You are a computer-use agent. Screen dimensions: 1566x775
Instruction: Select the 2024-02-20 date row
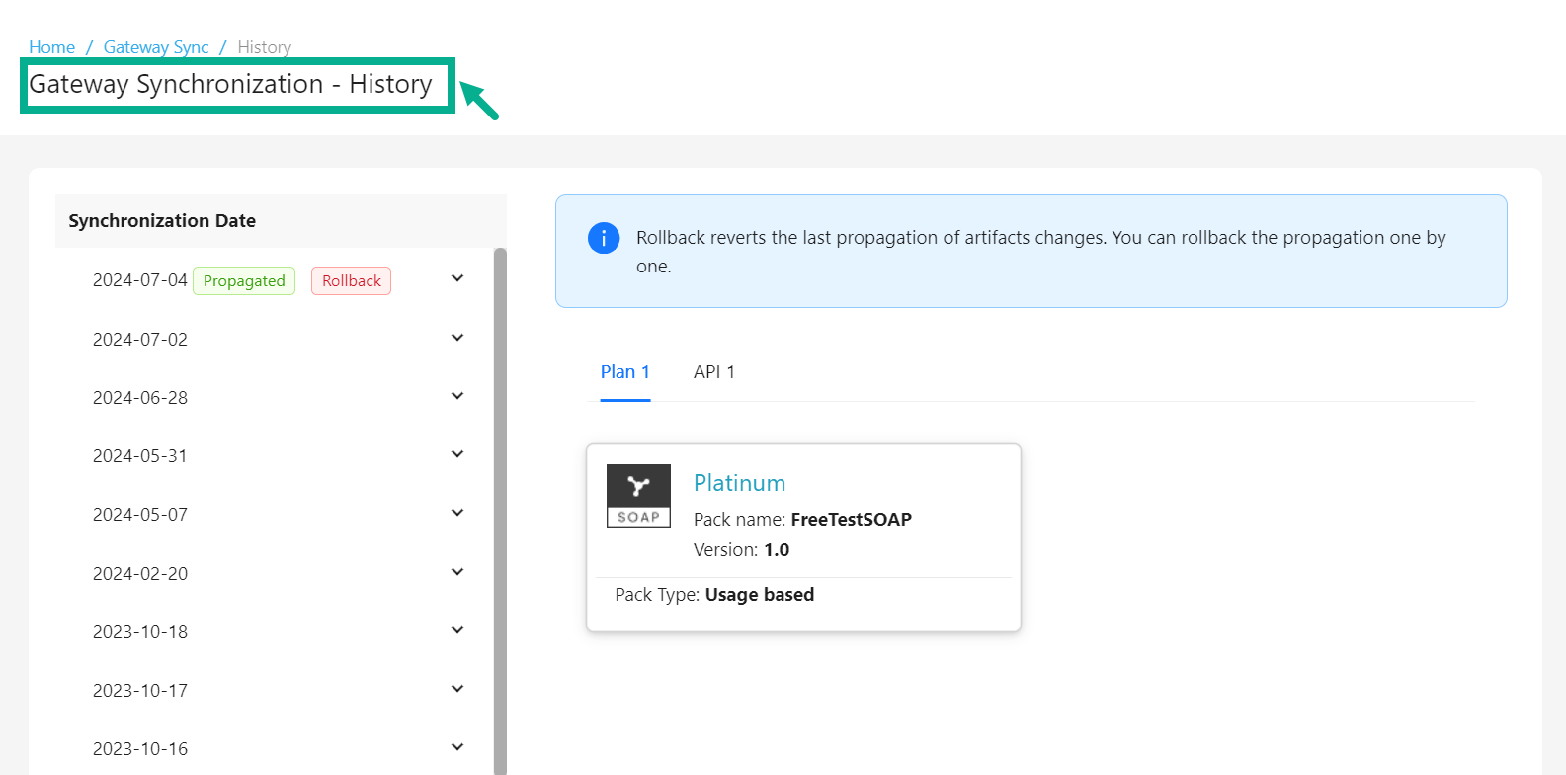[140, 574]
